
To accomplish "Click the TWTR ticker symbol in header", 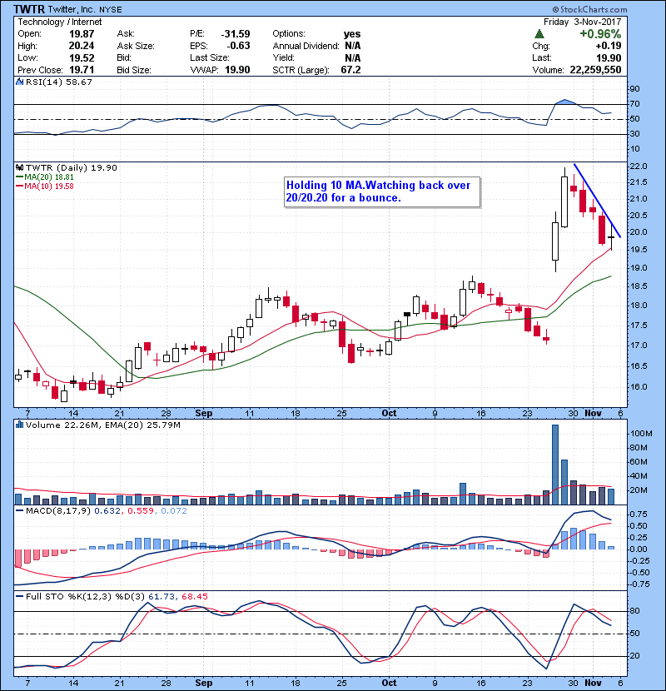I will pyautogui.click(x=29, y=9).
